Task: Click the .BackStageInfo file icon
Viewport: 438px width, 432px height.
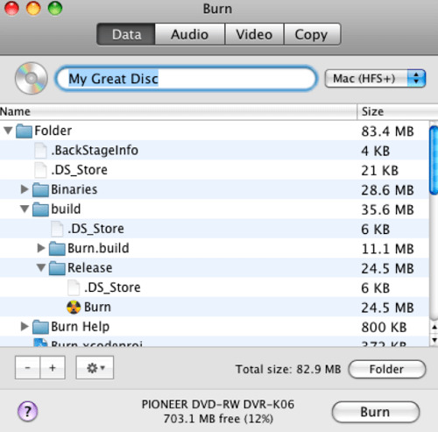Action: (40, 151)
